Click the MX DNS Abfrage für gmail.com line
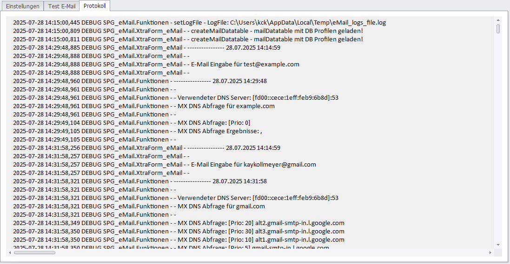This screenshot has width=510, height=264. (x=139, y=206)
